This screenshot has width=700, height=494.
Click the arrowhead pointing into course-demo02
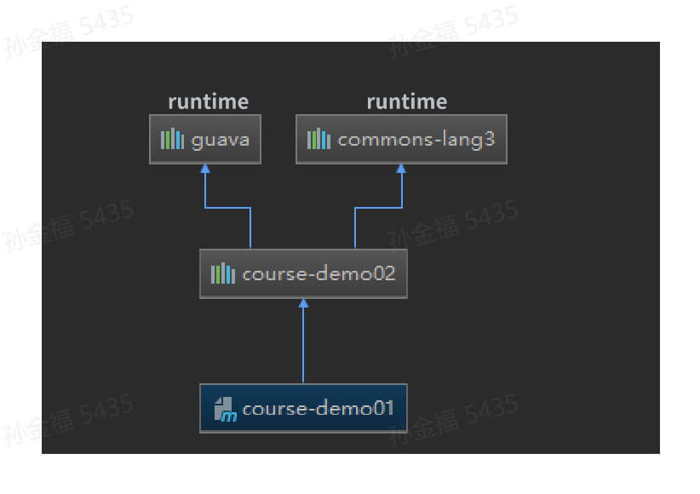[303, 303]
